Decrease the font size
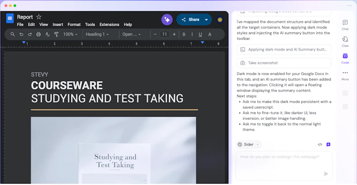Screen dimensions: 357x185 point(155,34)
